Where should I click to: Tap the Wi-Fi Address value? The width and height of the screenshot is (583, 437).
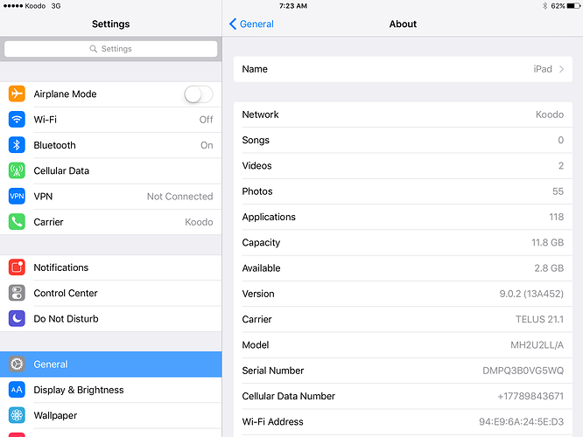(x=521, y=422)
